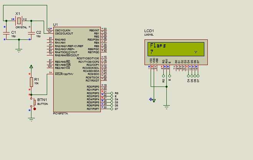
Task: Select the C2 capacitor symbol
Action: click(x=31, y=33)
